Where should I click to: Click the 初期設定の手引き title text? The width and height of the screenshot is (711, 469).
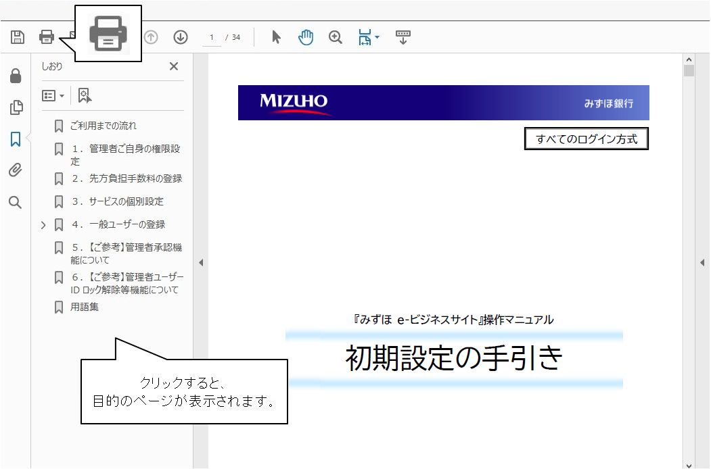click(454, 358)
